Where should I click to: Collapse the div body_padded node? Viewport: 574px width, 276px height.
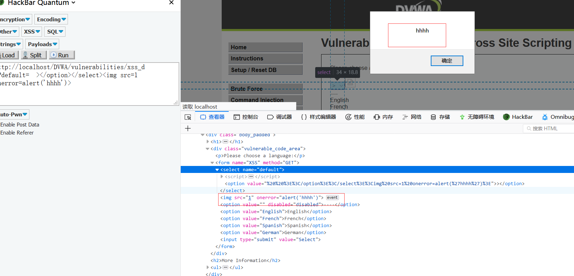202,135
